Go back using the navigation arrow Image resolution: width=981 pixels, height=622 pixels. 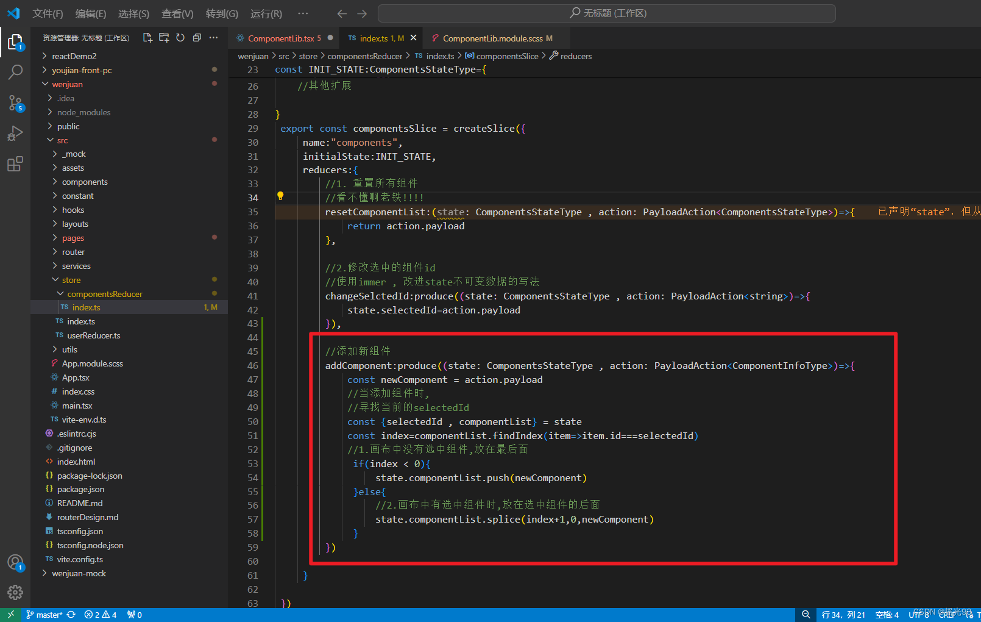tap(342, 13)
